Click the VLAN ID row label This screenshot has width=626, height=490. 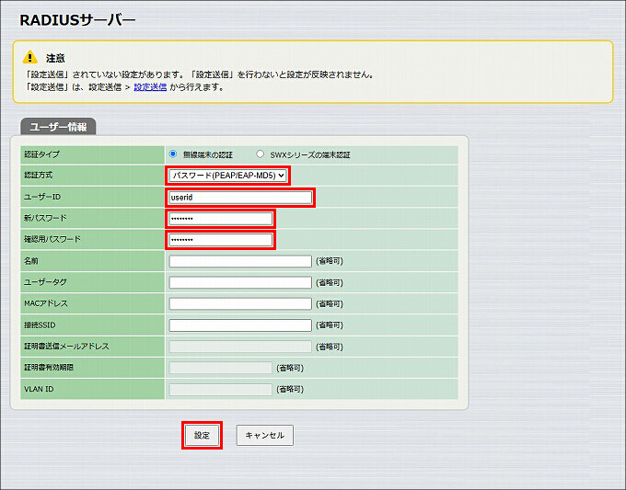(39, 389)
